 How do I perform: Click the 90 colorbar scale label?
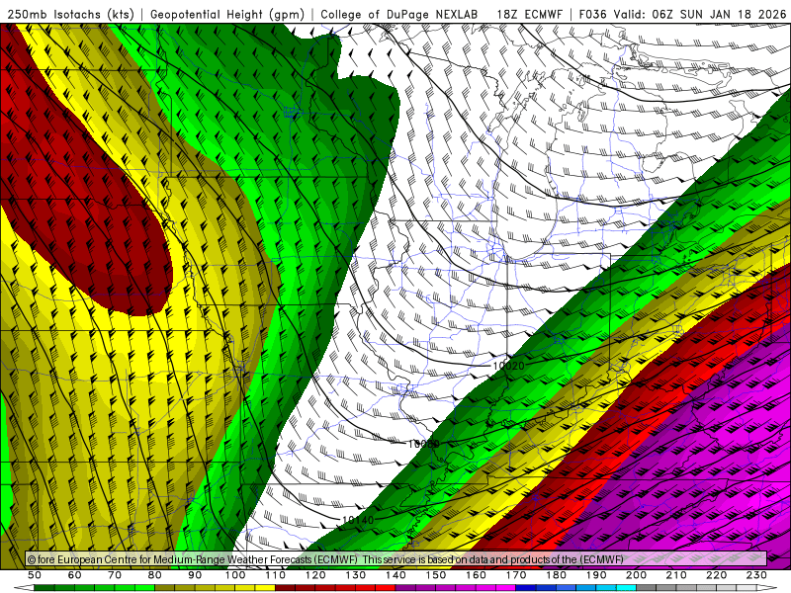(x=195, y=575)
